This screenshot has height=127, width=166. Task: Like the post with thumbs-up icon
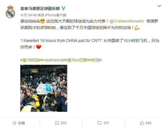coord(142,123)
